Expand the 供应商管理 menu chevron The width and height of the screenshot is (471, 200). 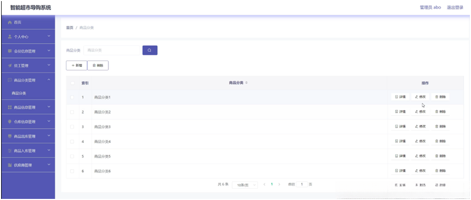click(49, 165)
